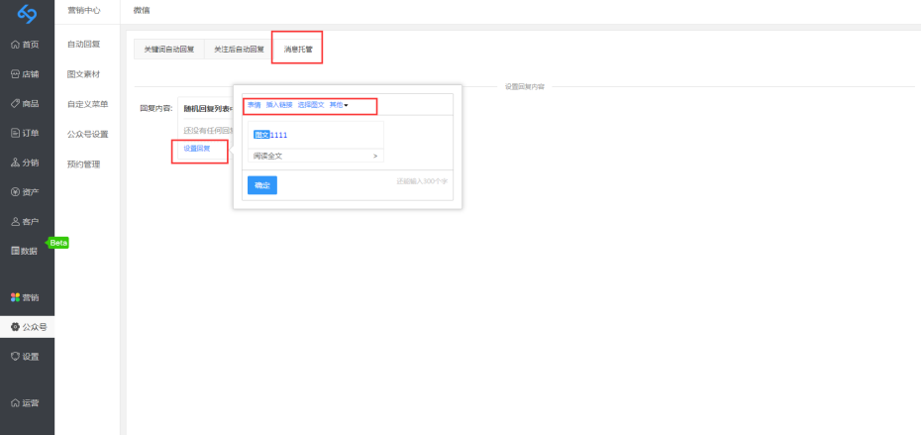Click the 设置回复 link

tap(197, 149)
